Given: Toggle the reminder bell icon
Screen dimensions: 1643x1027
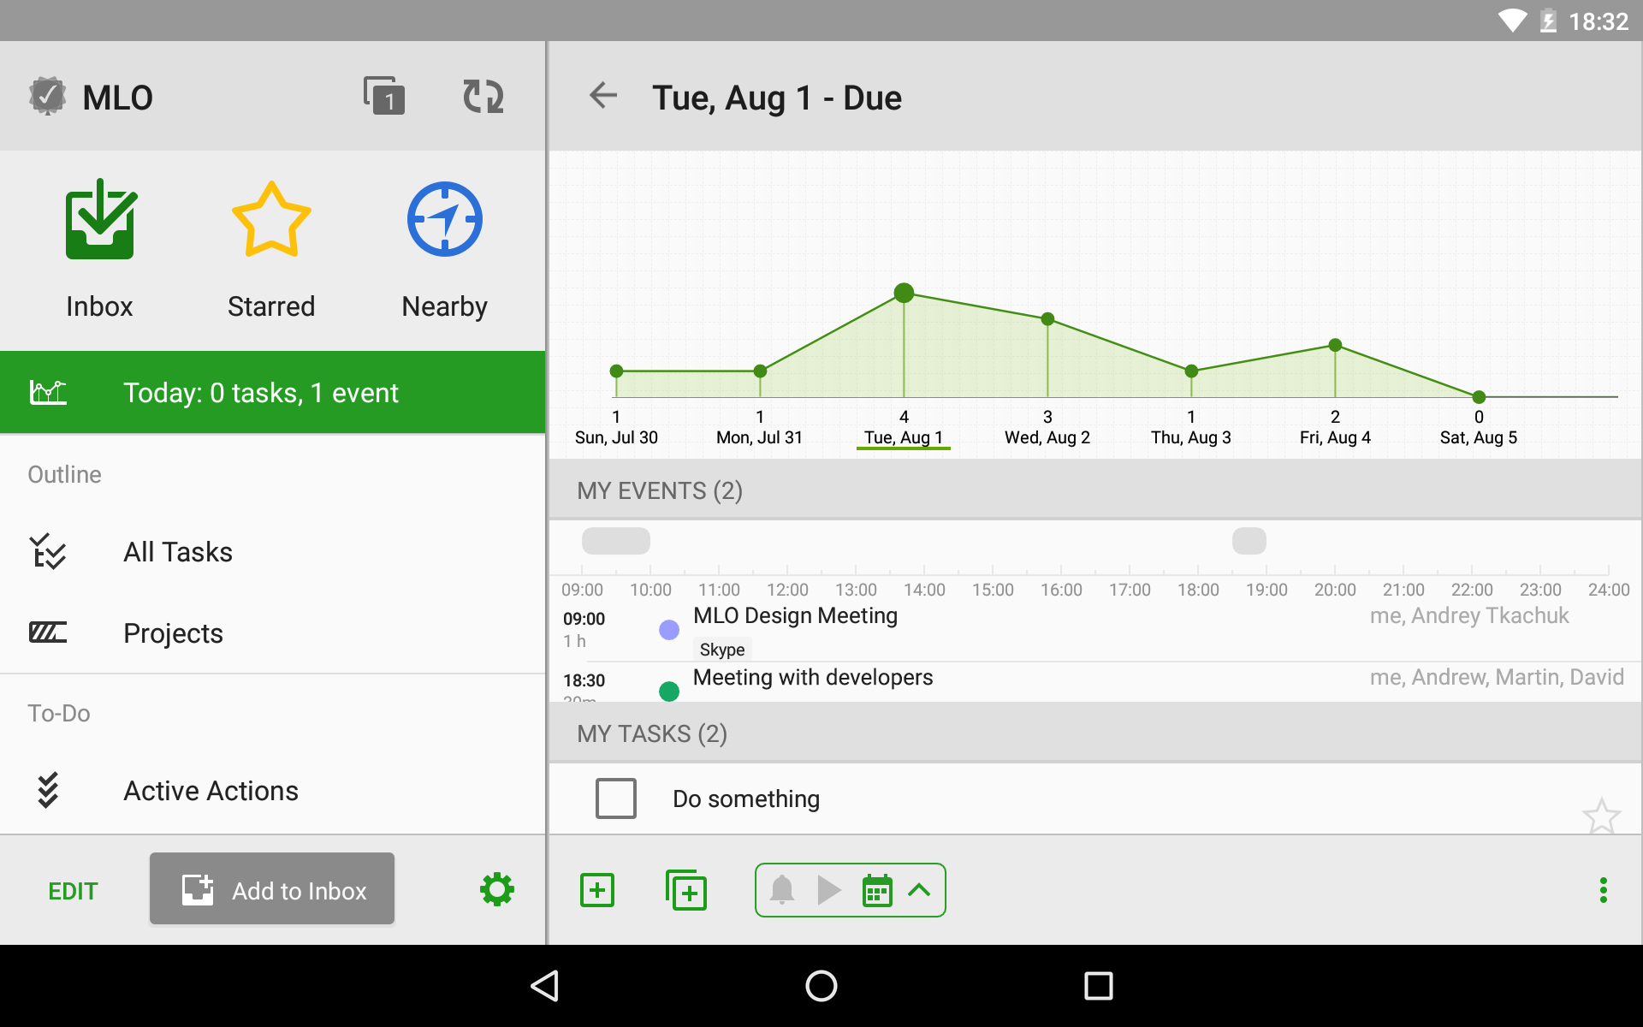Looking at the screenshot, I should (782, 890).
